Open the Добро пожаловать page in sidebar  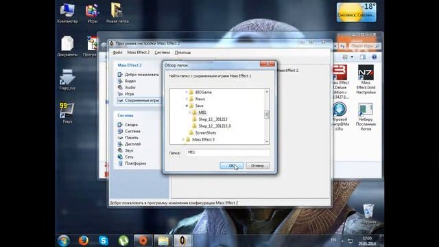[139, 75]
